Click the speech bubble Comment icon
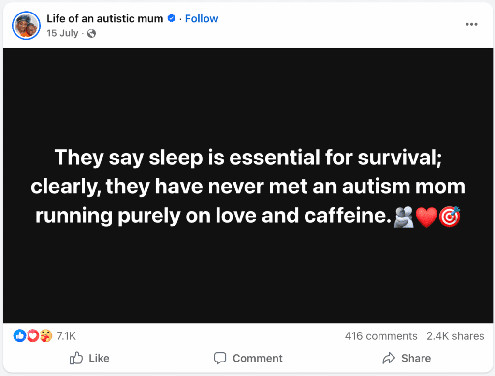This screenshot has height=376, width=495. pos(220,358)
